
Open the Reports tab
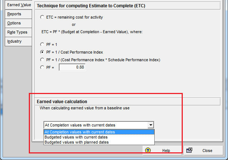14,14
